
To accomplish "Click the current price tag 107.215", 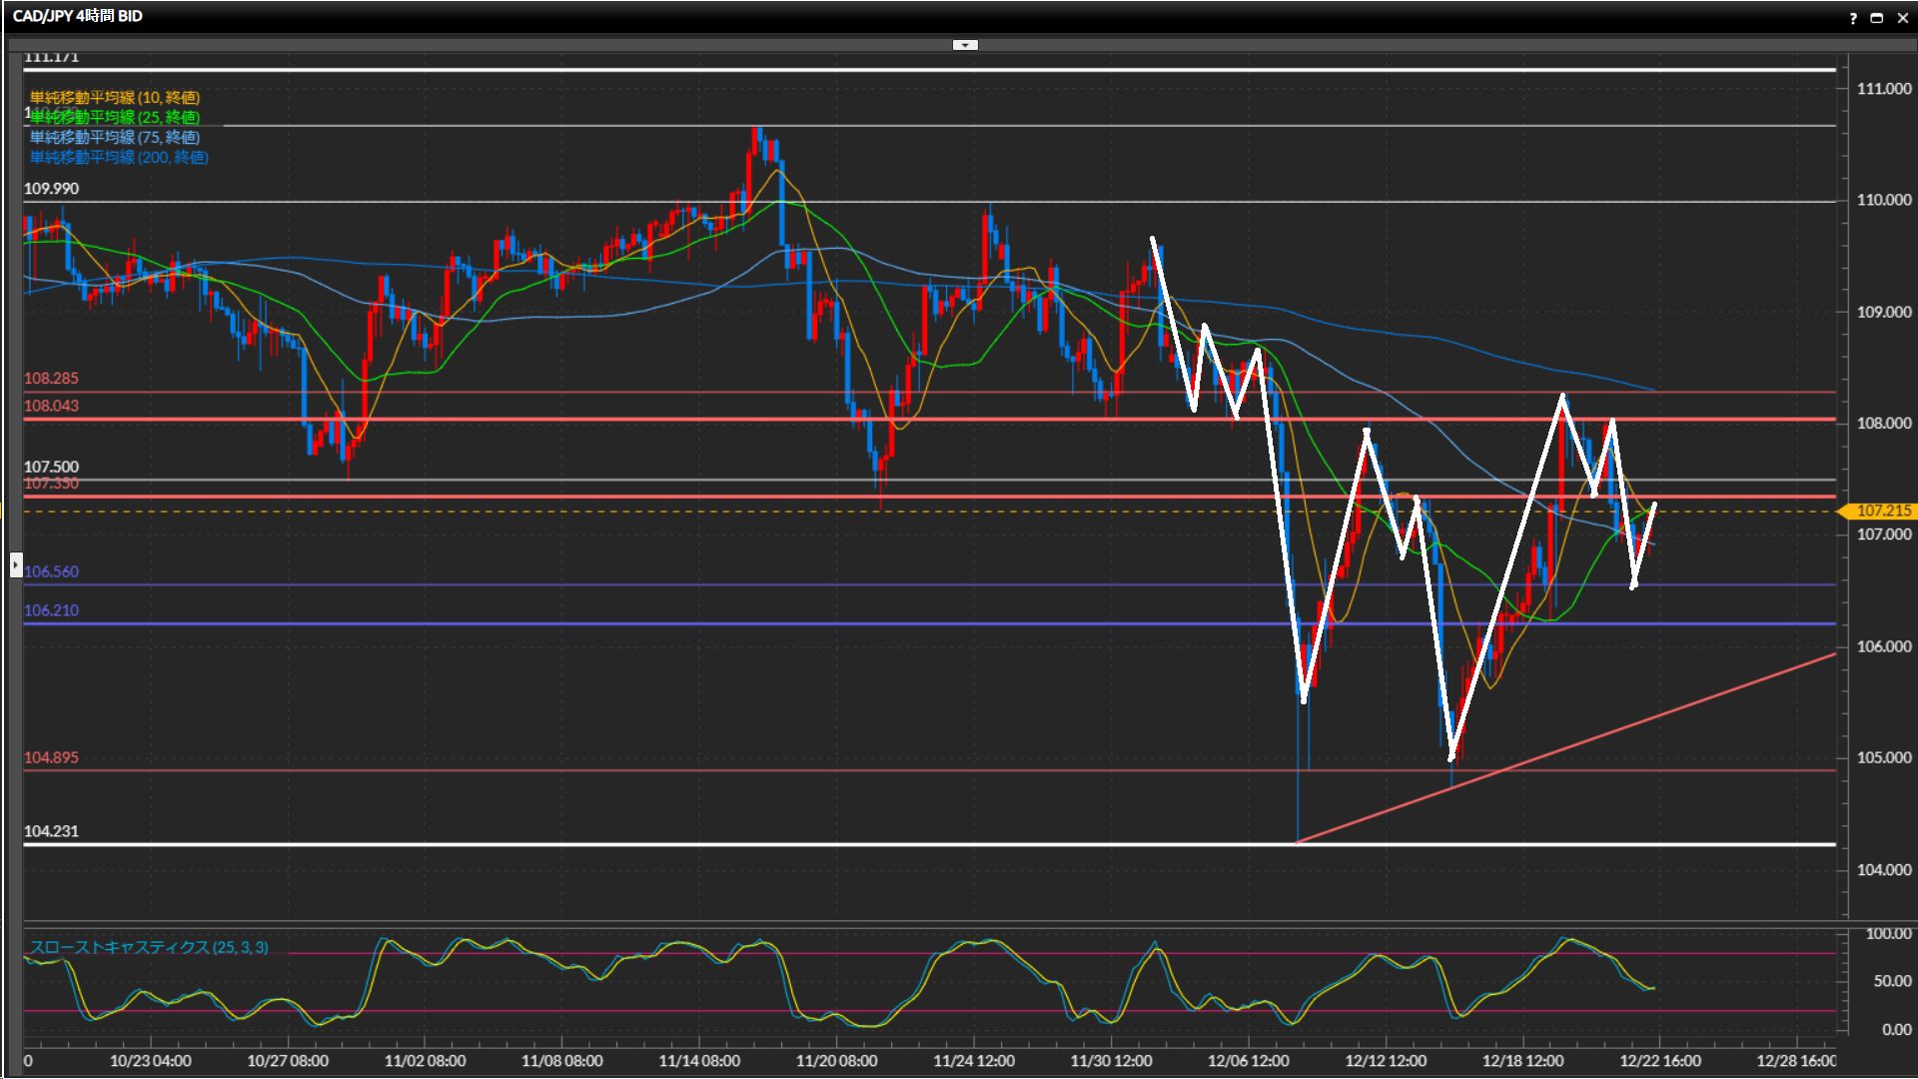I will (1882, 511).
